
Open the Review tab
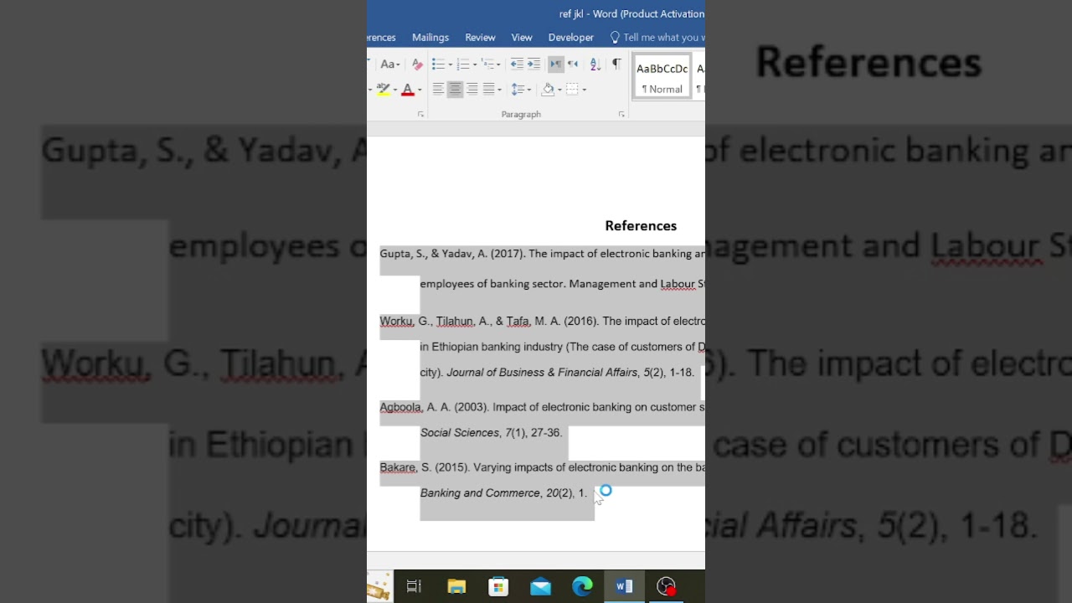480,37
